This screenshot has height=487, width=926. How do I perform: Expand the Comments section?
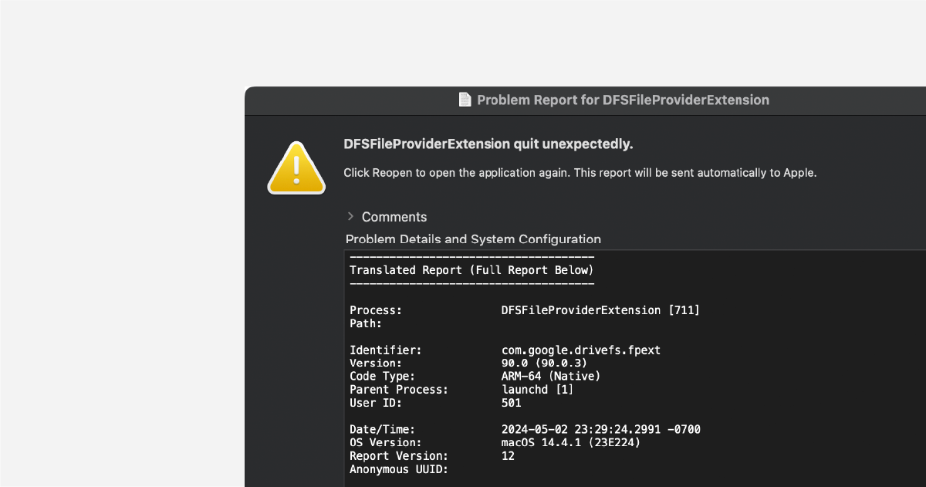click(394, 217)
